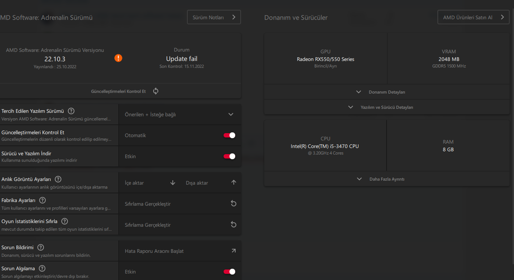Image resolution: width=514 pixels, height=280 pixels.
Task: Click the İçe aktar down arrow icon
Action: 173,183
